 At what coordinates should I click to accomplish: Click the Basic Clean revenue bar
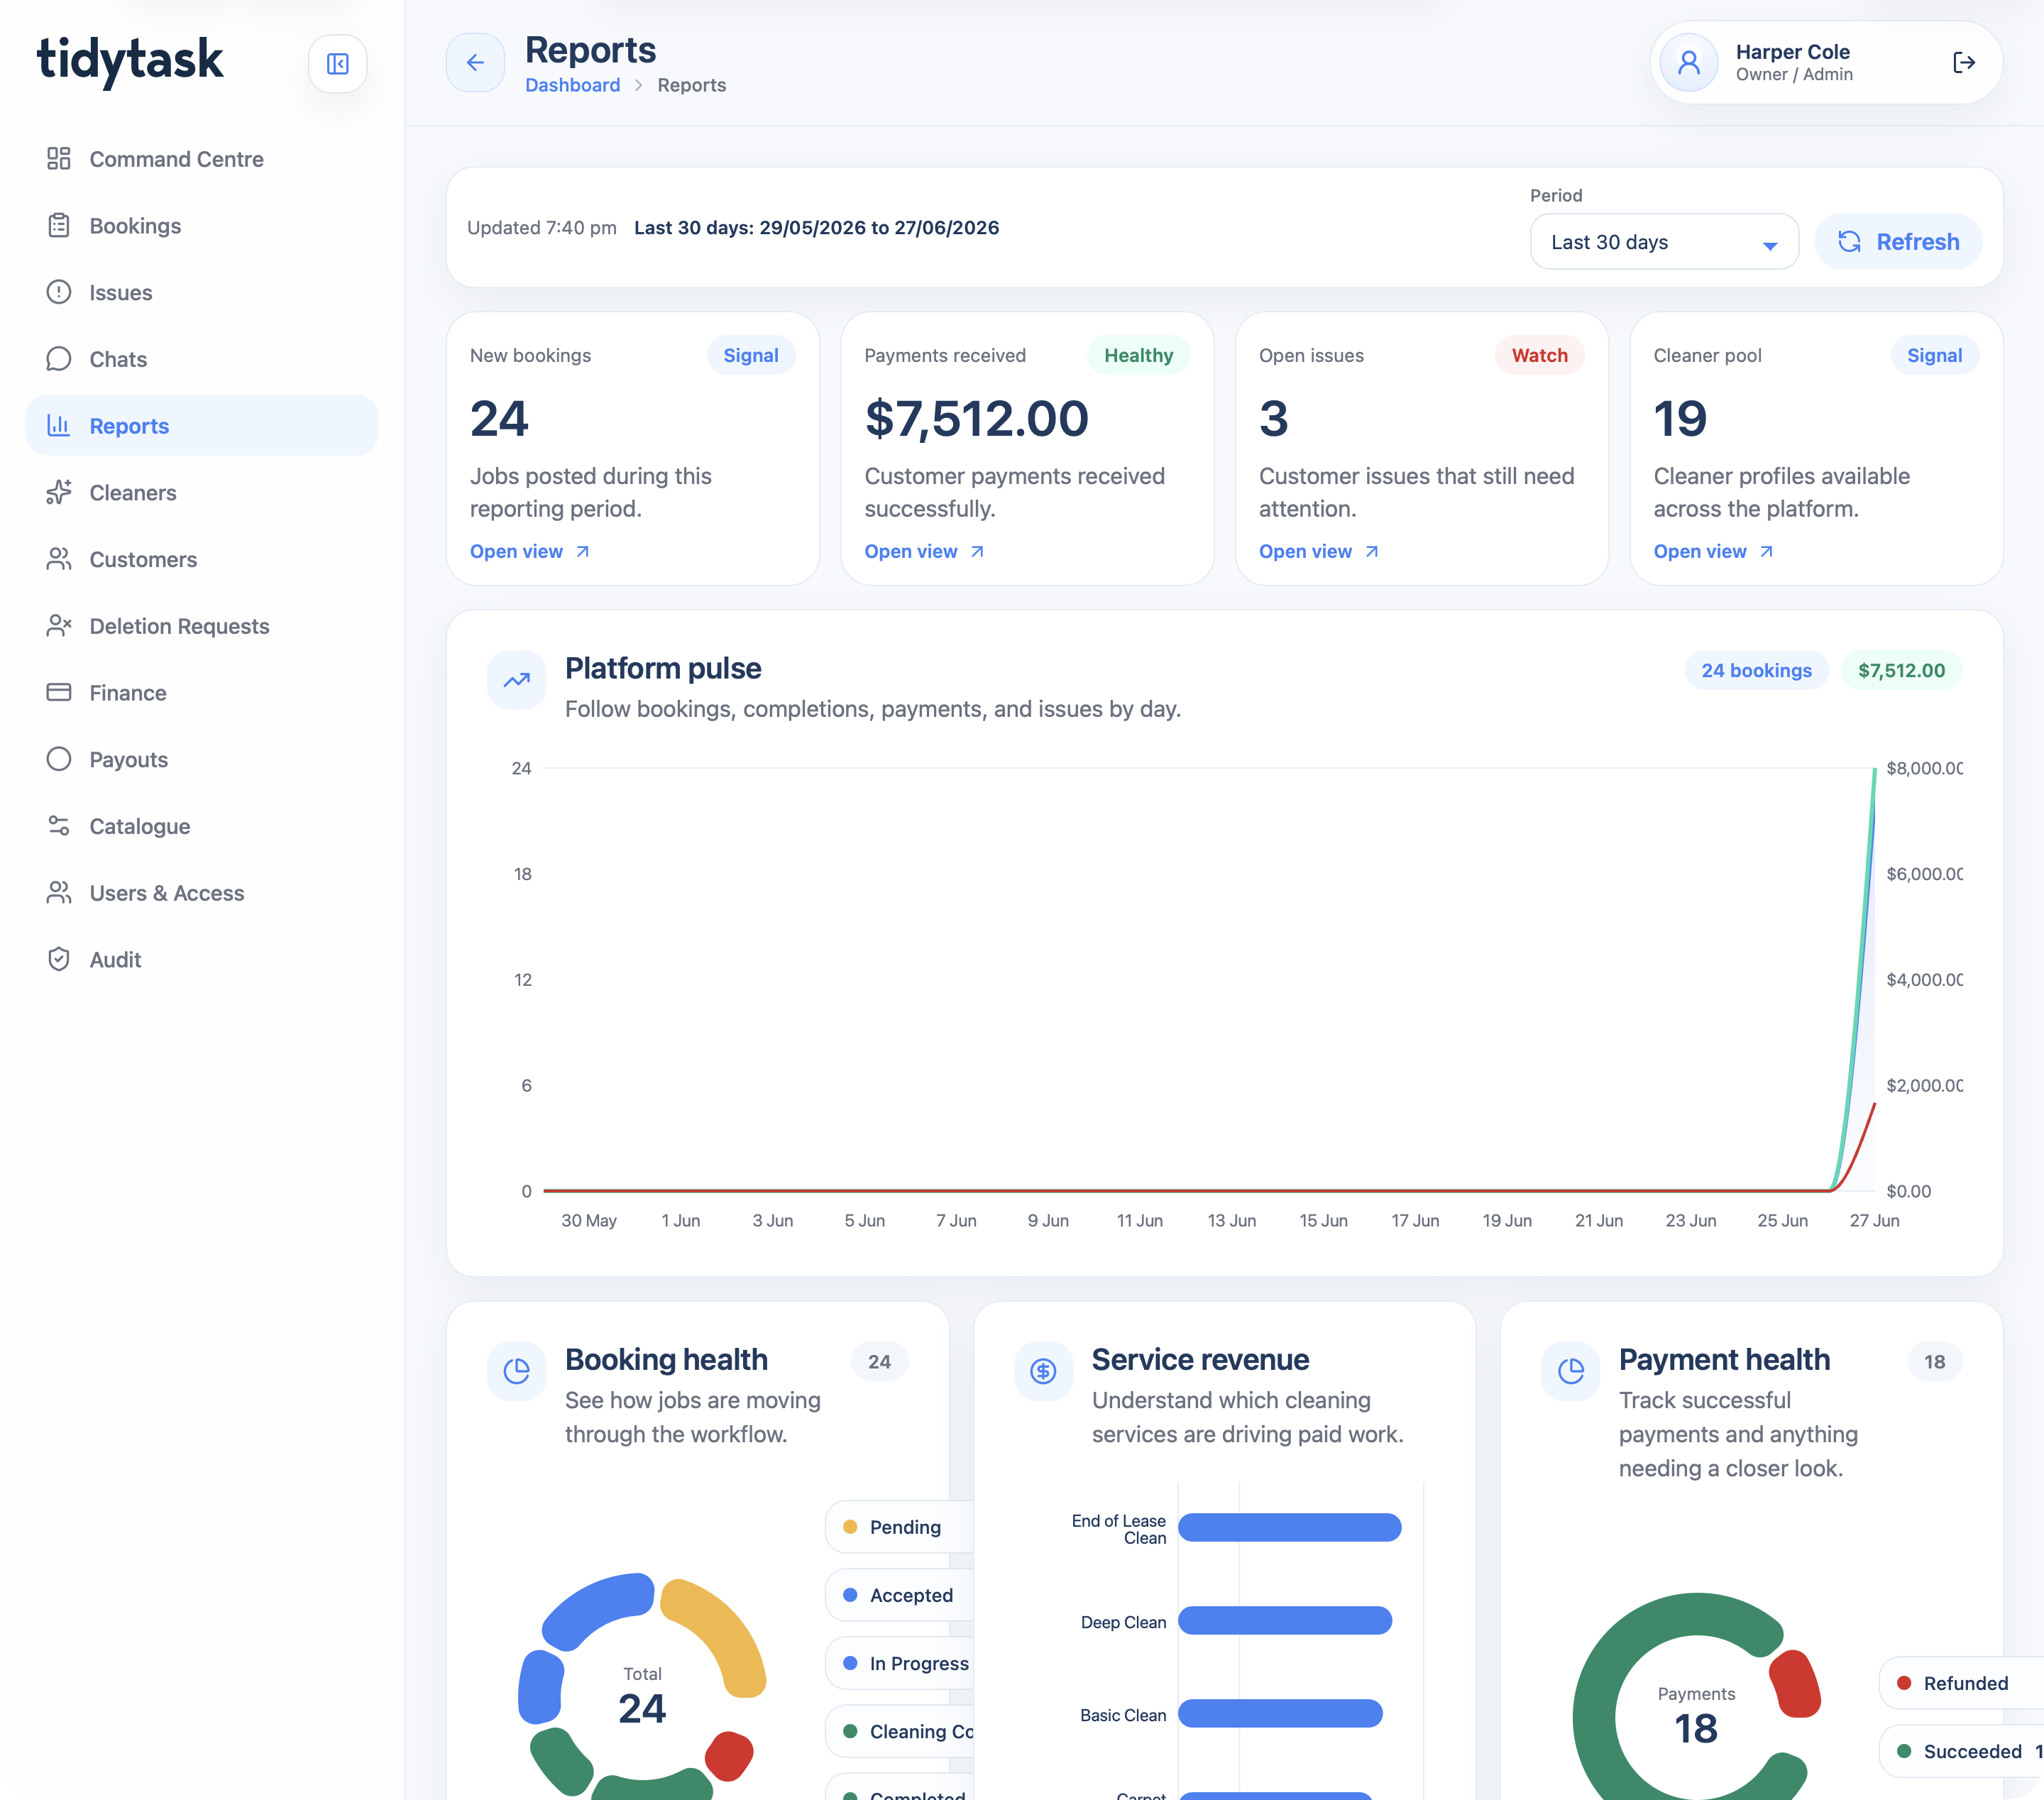(x=1280, y=1713)
